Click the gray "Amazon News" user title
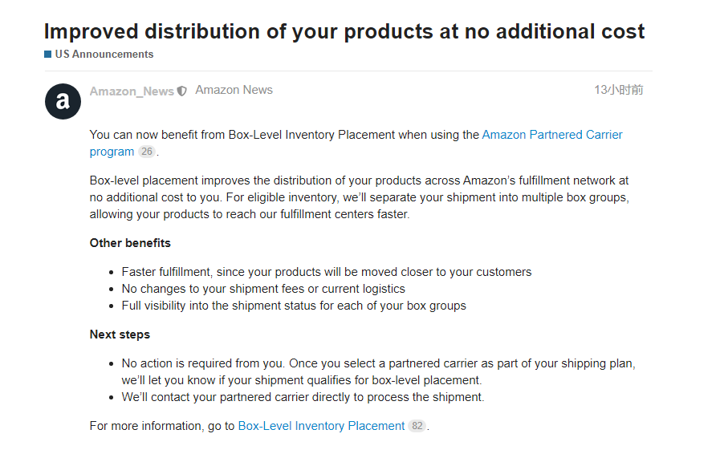This screenshot has width=720, height=454. [234, 90]
